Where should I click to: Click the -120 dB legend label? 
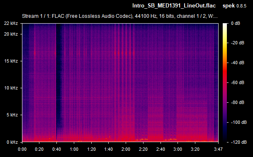[238, 142]
